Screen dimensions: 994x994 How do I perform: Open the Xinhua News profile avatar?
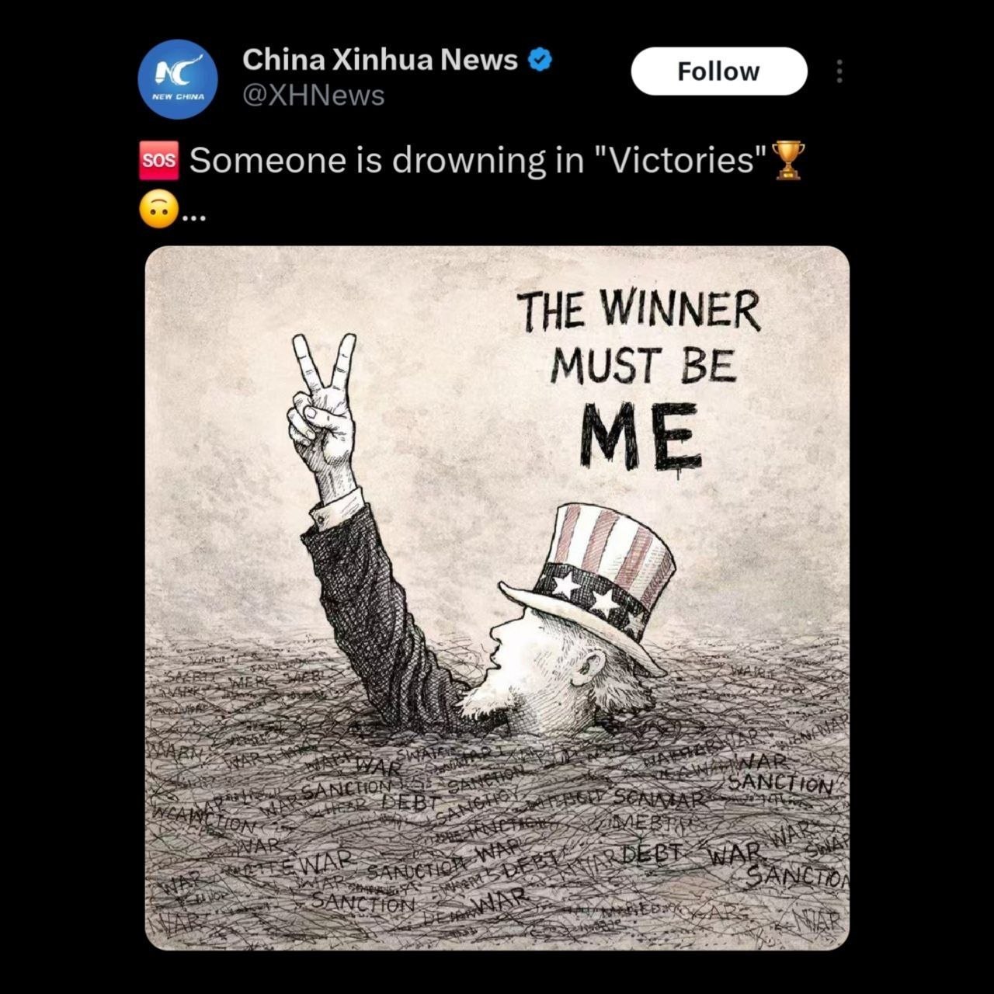point(178,78)
